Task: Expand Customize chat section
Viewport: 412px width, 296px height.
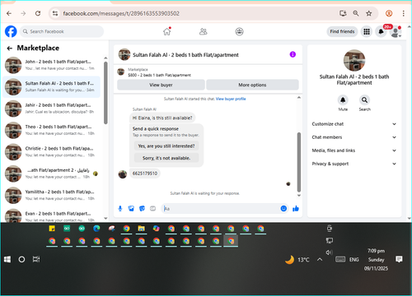Action: click(x=354, y=124)
